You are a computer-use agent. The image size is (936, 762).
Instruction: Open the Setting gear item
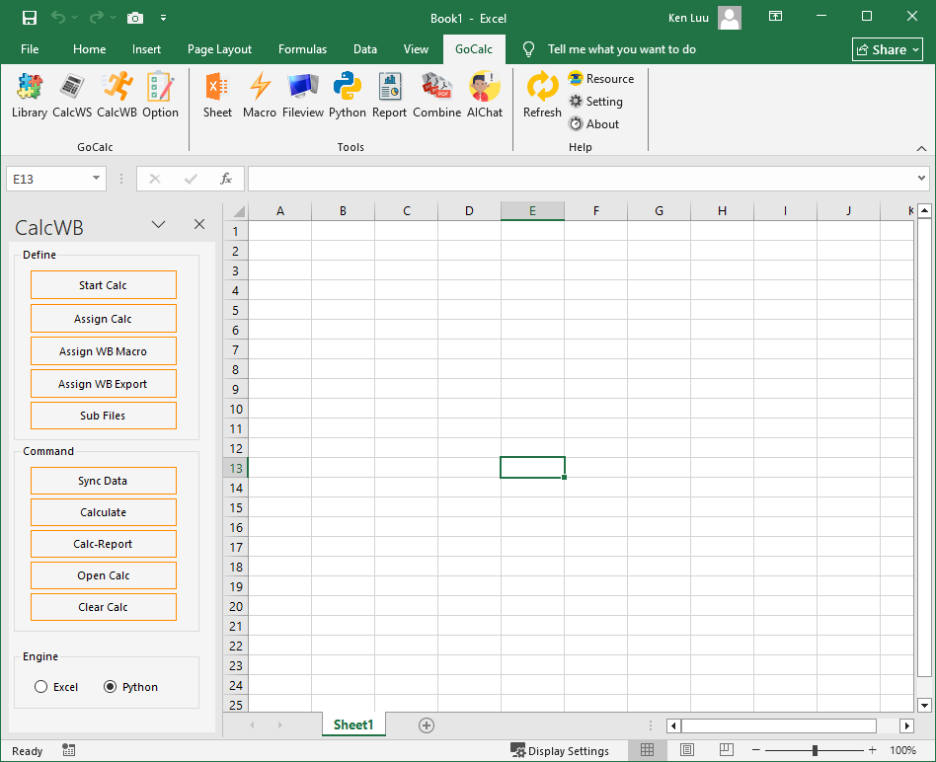point(595,102)
